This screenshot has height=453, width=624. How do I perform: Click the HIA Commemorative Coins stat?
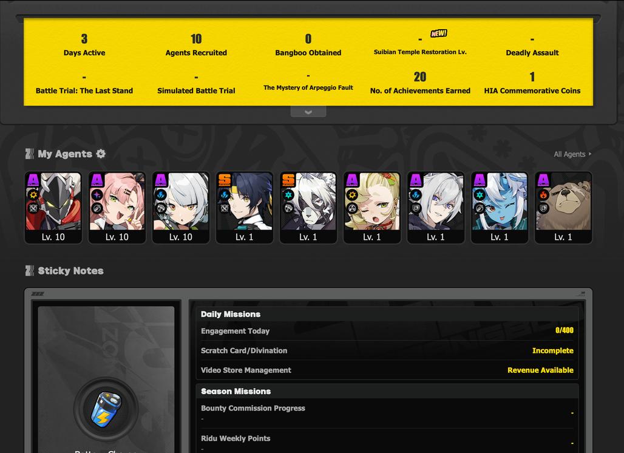click(532, 83)
